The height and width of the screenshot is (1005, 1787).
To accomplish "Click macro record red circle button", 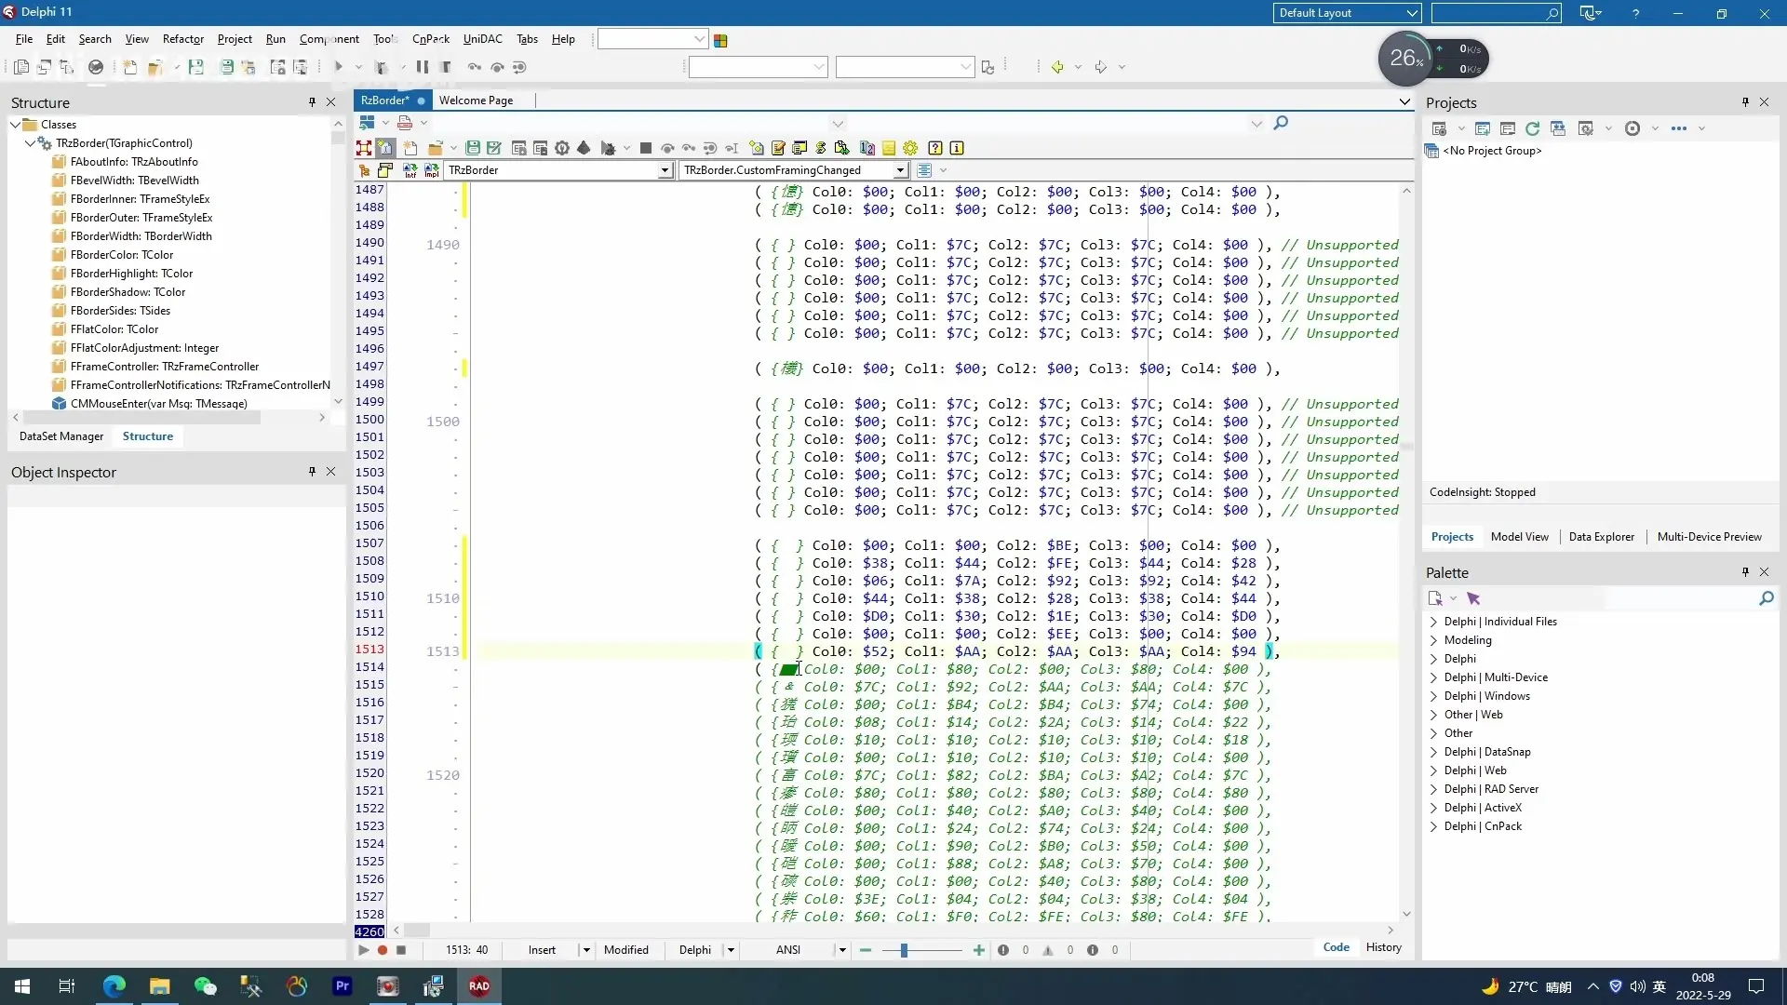I will (382, 950).
